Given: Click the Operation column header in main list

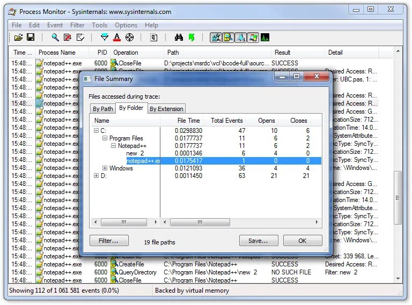Looking at the screenshot, I should point(137,53).
